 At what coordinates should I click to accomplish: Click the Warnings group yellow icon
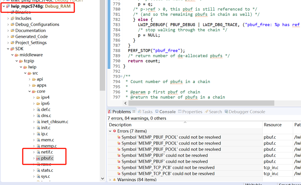114,180
